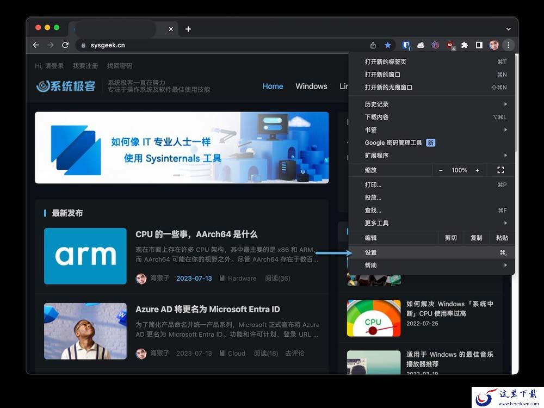The height and width of the screenshot is (408, 544).
Task: Open the Hardware category tag
Action: [242, 279]
